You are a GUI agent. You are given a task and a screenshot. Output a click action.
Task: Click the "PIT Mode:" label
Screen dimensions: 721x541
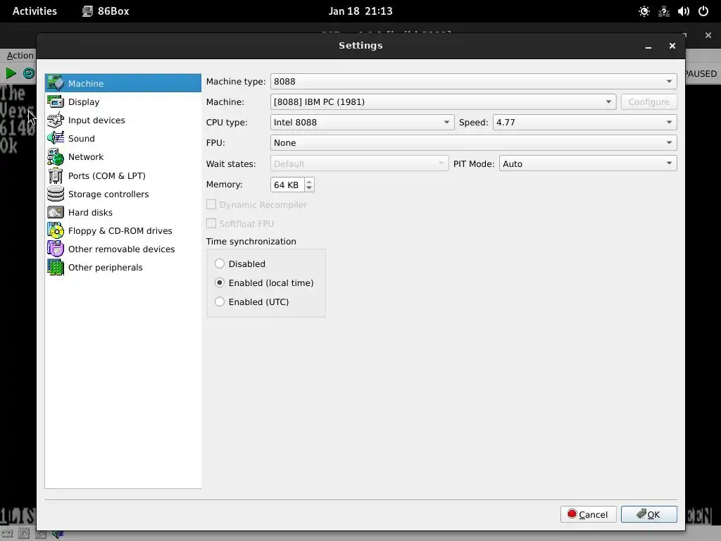474,163
